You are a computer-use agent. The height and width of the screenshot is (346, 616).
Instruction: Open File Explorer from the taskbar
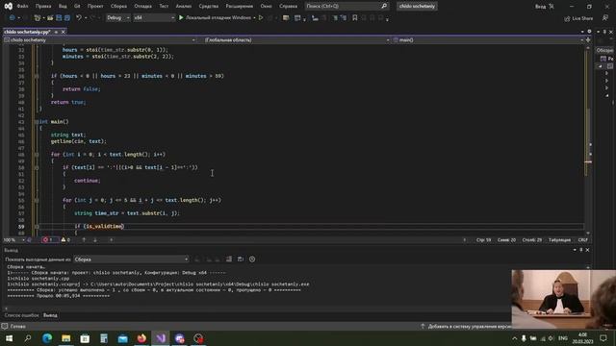[66, 338]
